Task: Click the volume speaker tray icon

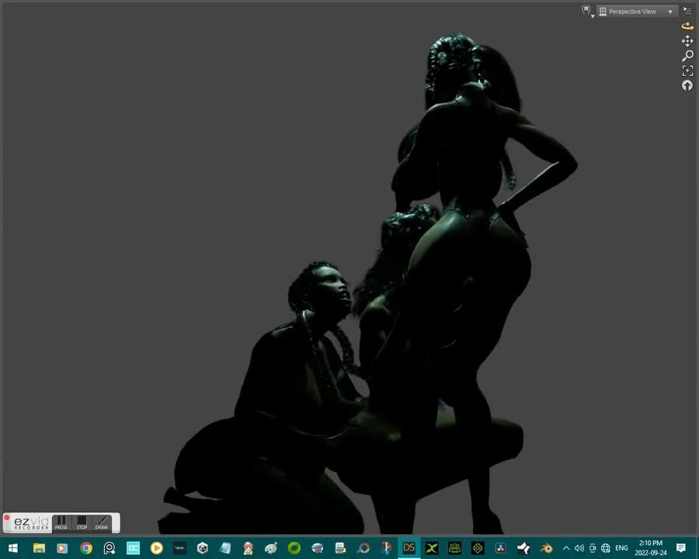Action: pos(579,548)
